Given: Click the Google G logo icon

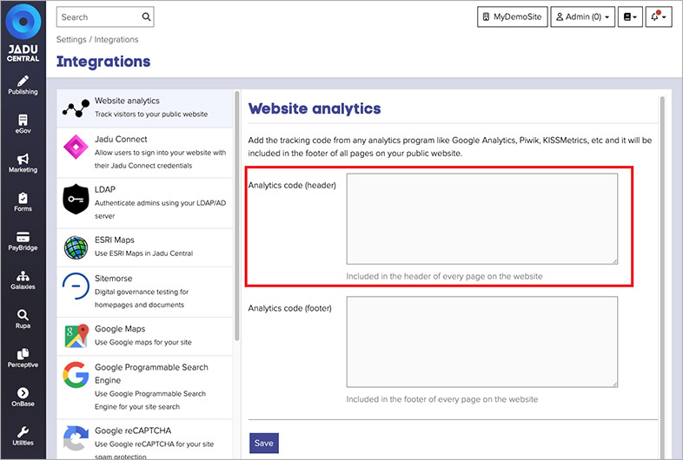Looking at the screenshot, I should pos(76,374).
